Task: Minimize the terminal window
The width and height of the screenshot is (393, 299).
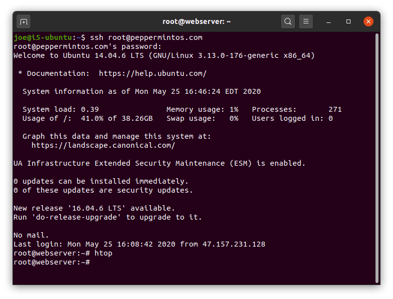Action: (328, 22)
